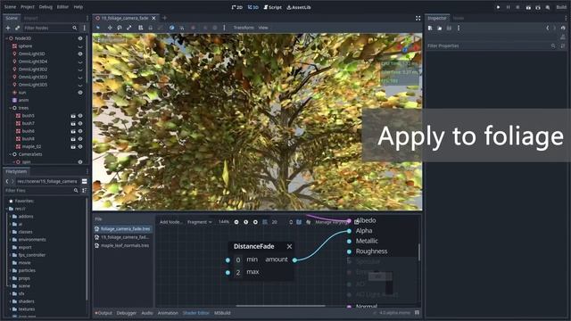The height and width of the screenshot is (321, 571).
Task: Click the Filter Properties field in Inspector
Action: coord(492,45)
